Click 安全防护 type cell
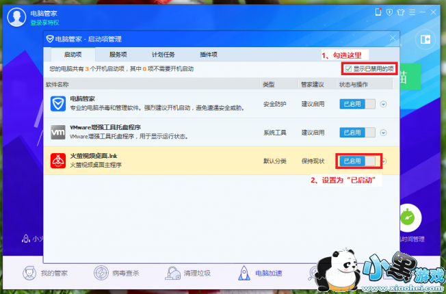This screenshot has width=446, height=294. [x=275, y=104]
